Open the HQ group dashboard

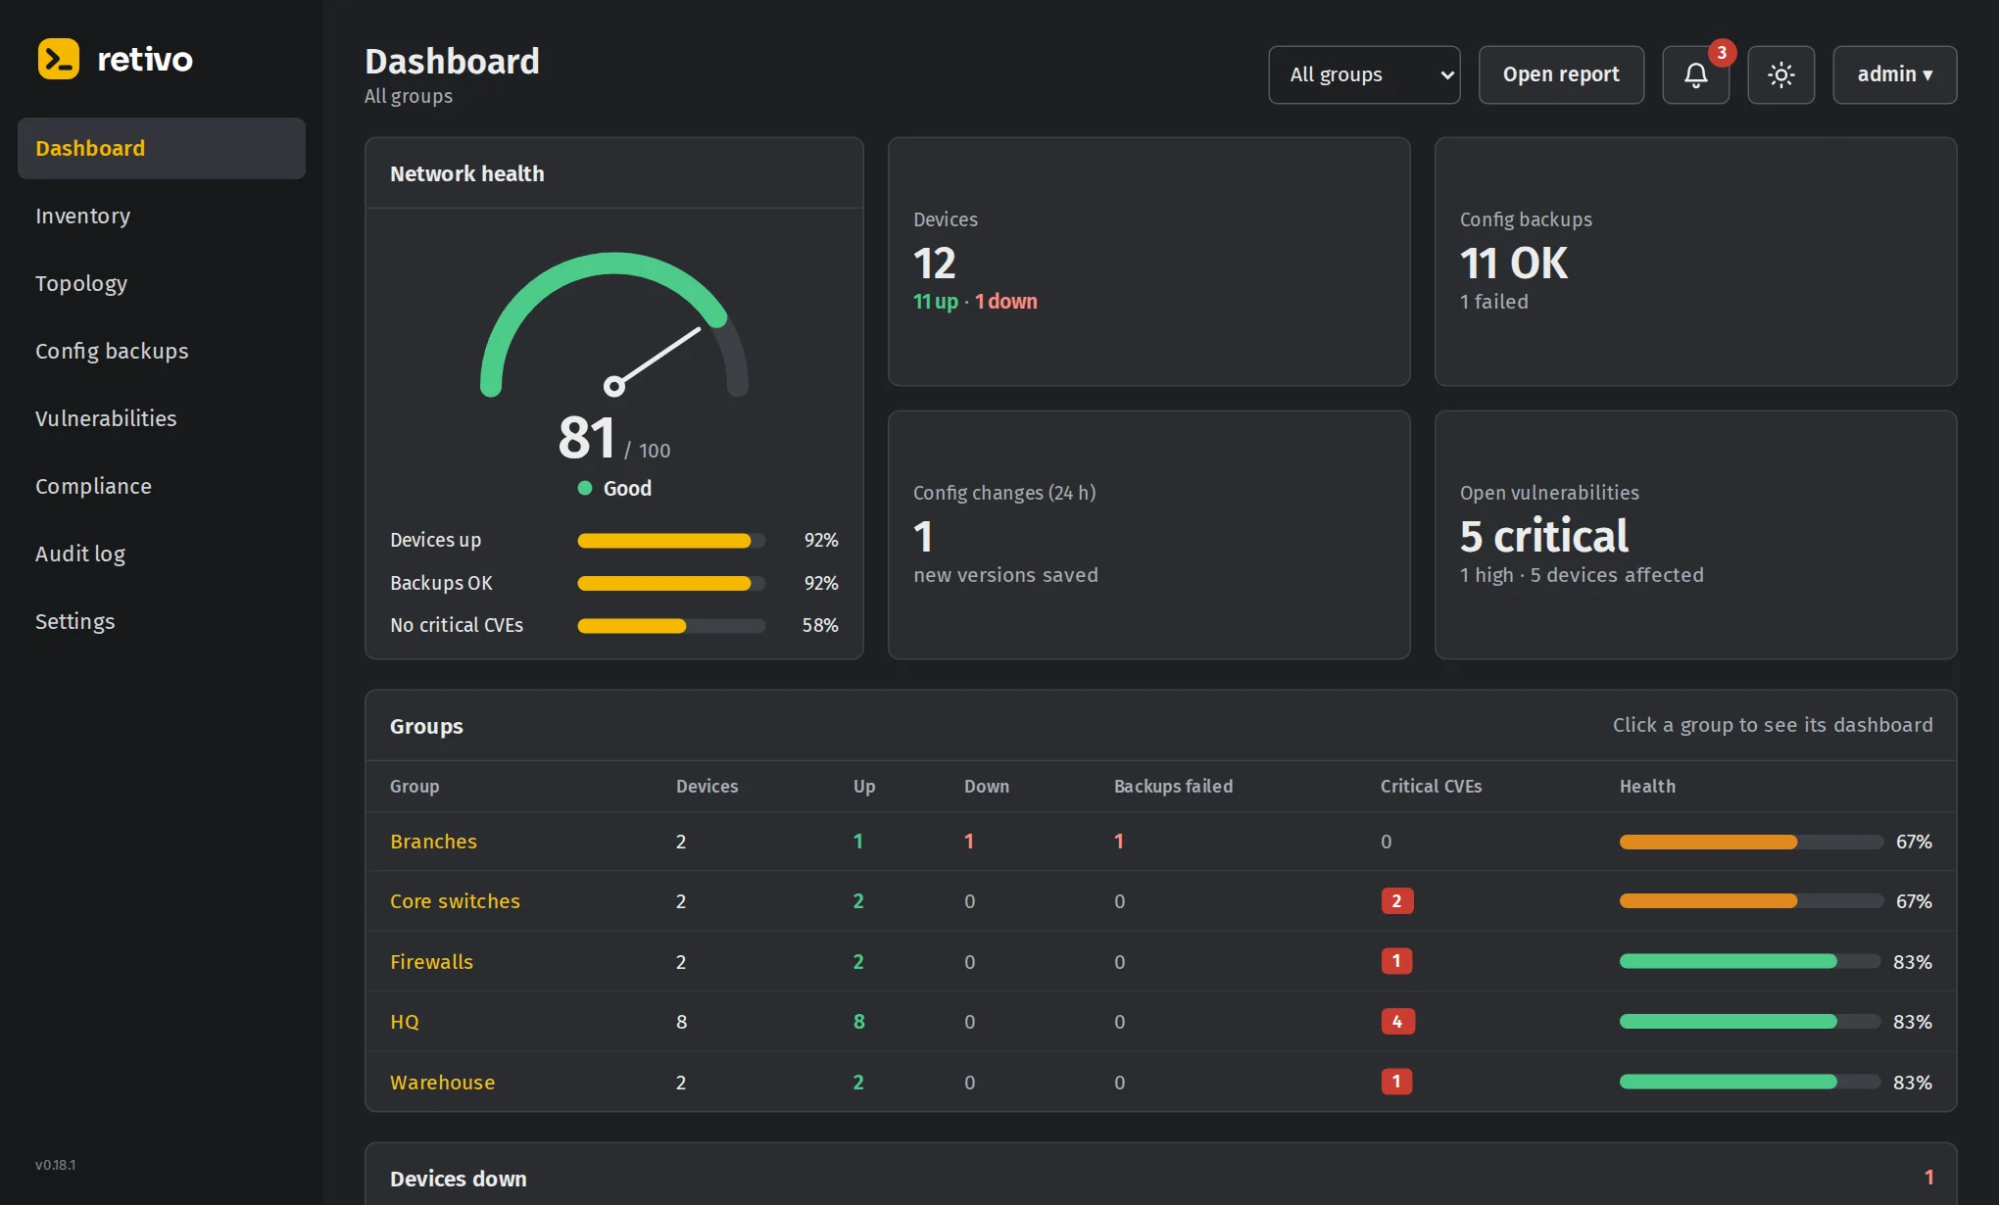(x=405, y=1022)
